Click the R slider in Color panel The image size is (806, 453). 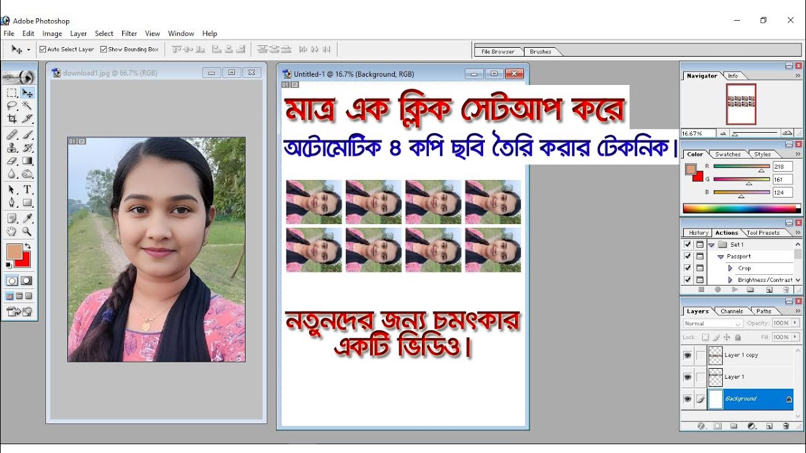coord(741,166)
